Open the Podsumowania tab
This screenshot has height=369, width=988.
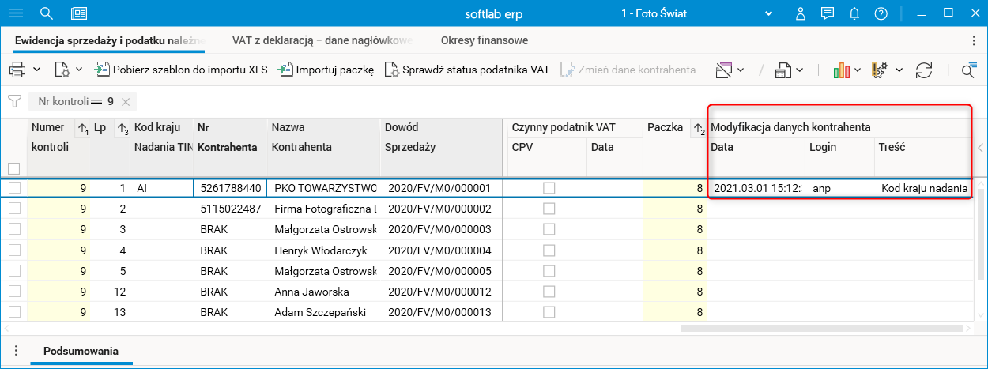tap(81, 350)
